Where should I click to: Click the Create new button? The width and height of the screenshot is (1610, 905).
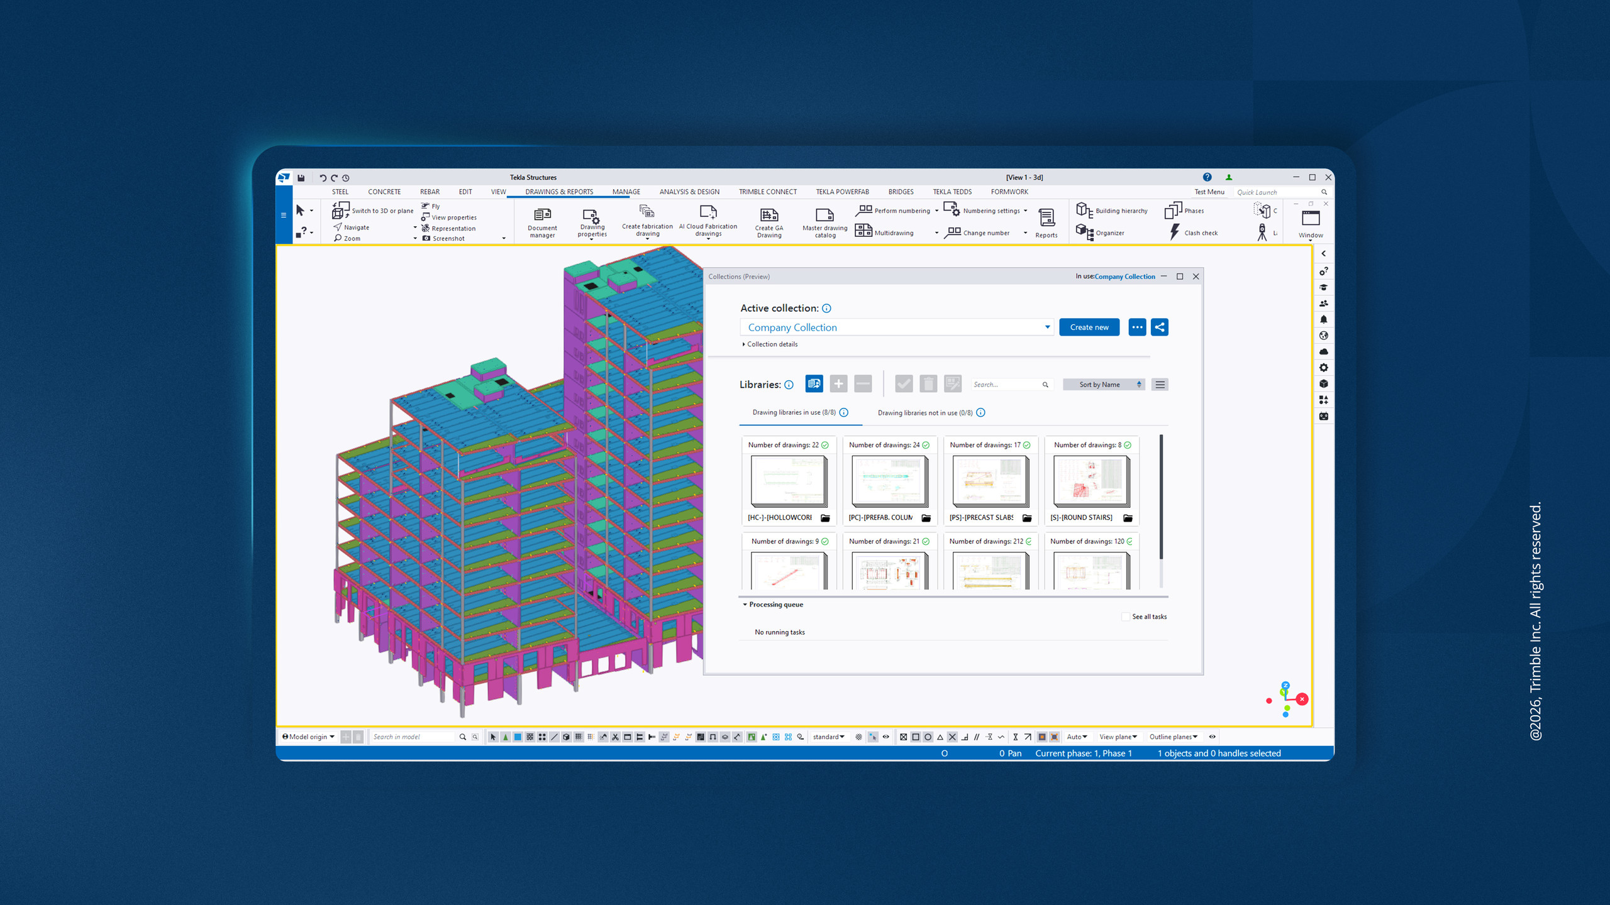tap(1089, 327)
